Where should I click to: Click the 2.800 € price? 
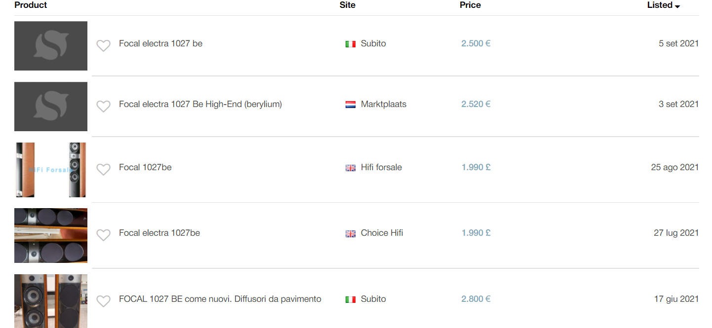click(x=475, y=299)
